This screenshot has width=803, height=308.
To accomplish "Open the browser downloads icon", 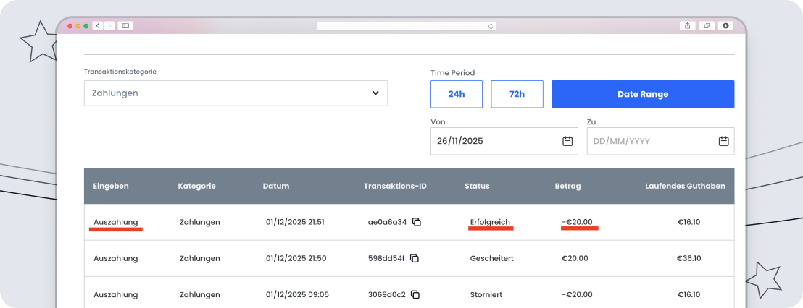I will coord(725,25).
